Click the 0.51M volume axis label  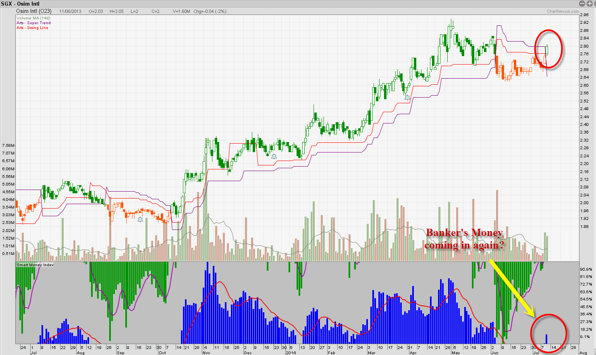(8, 254)
